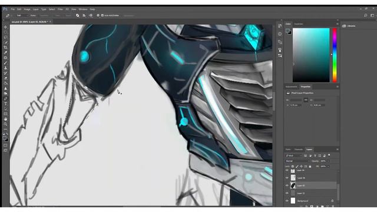Select the Hand tool
Image resolution: width=377 pixels, height=212 pixels.
5,119
